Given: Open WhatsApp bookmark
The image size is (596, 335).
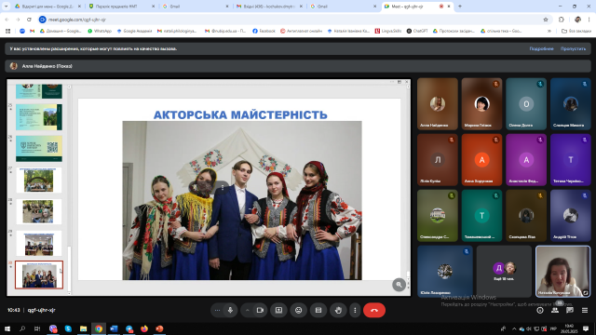Looking at the screenshot, I should point(100,31).
